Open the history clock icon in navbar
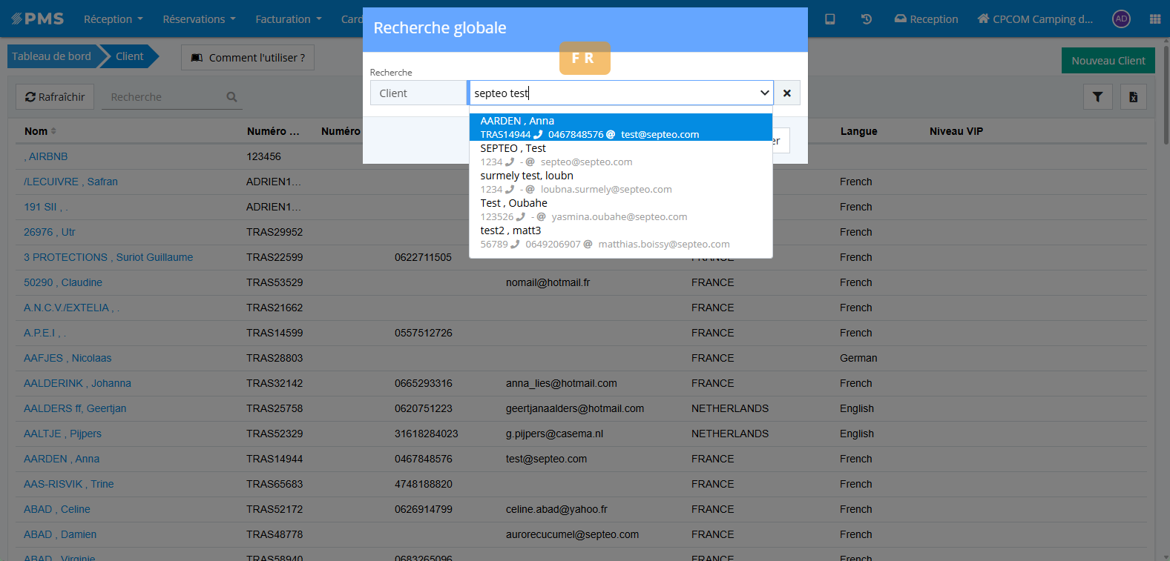 866,19
